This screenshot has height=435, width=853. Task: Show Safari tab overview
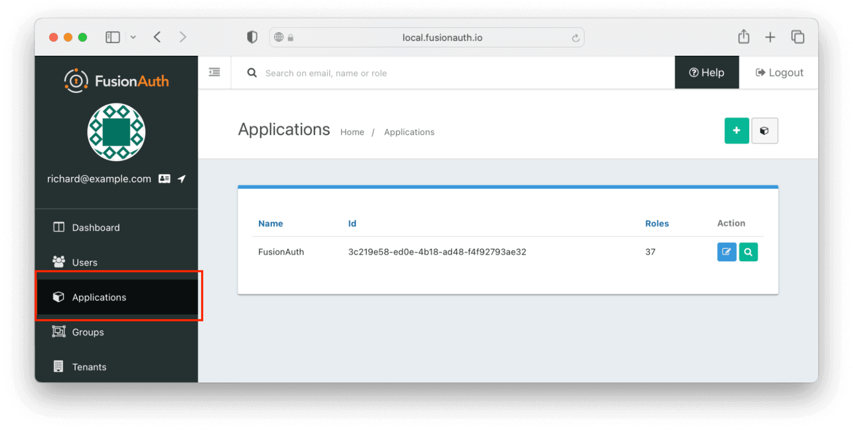[798, 37]
